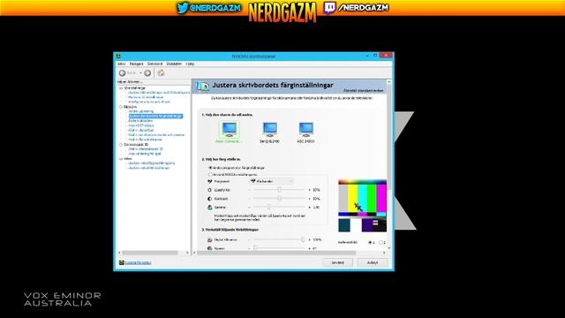This screenshot has height=318, width=565.
Task: Open the first item under Stereoskopisk 3D
Action: (x=146, y=149)
